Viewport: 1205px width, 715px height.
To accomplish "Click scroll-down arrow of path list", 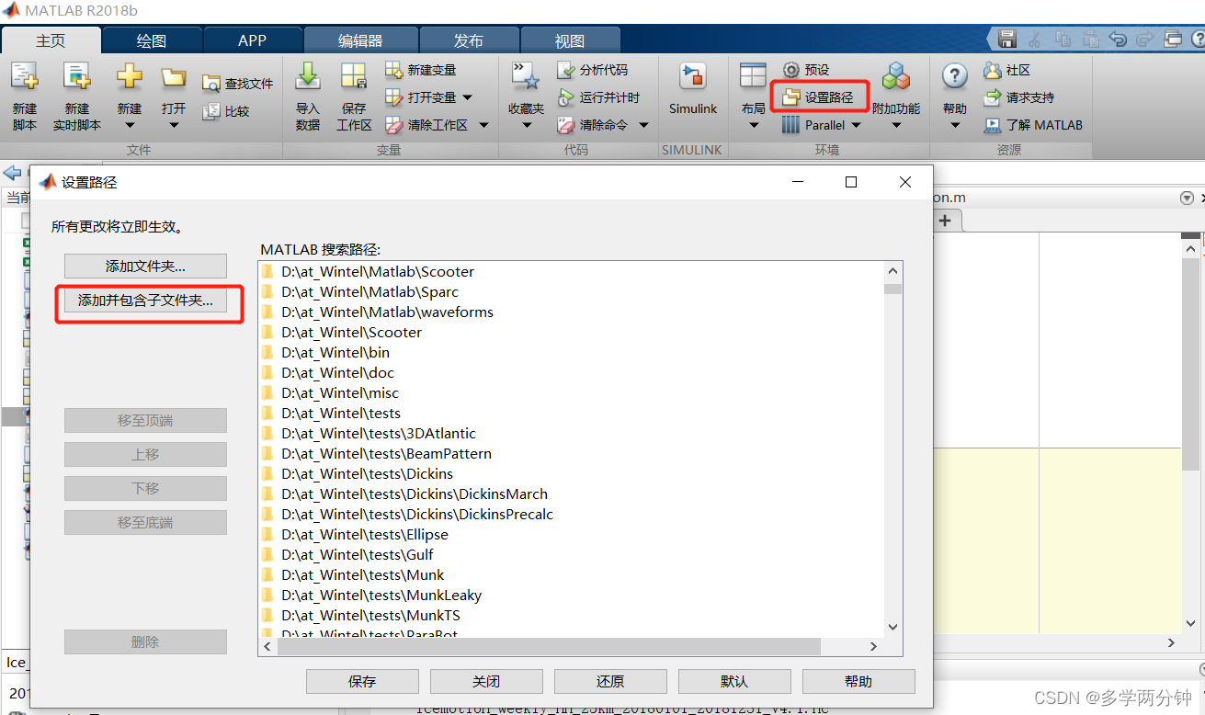I will click(x=892, y=627).
